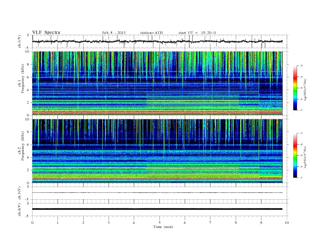Click the ch.2 color bar "log(PSD)" label
The image size is (323, 250).
coord(305,157)
